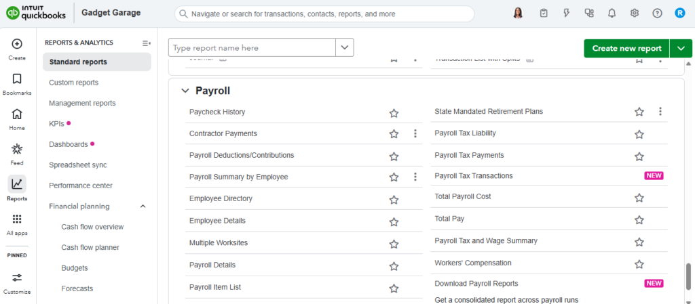This screenshot has height=304, width=695.
Task: Open notifications bell icon
Action: tap(612, 14)
